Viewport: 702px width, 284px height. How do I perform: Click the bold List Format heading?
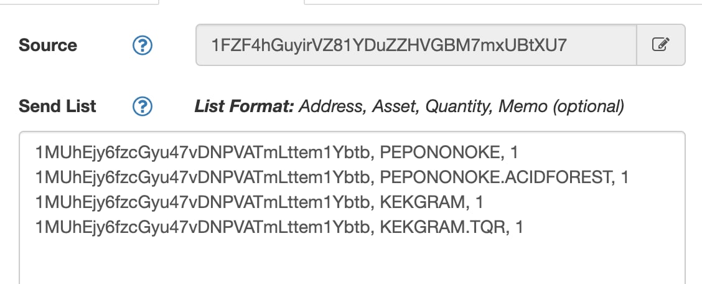244,107
